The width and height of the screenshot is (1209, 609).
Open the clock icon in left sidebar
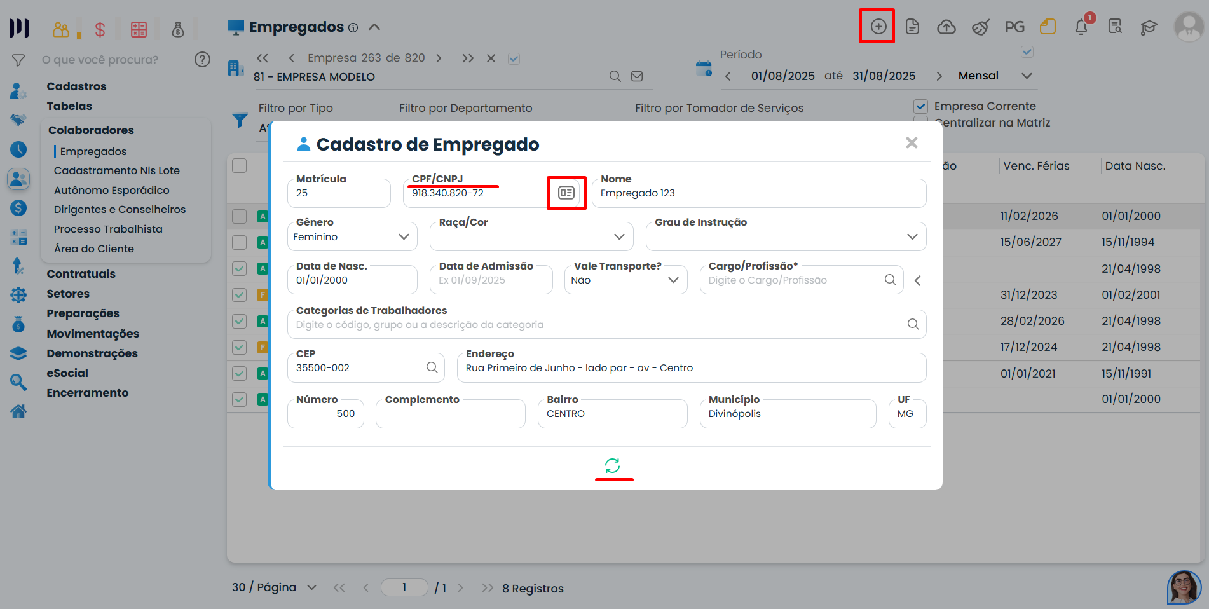coord(18,149)
